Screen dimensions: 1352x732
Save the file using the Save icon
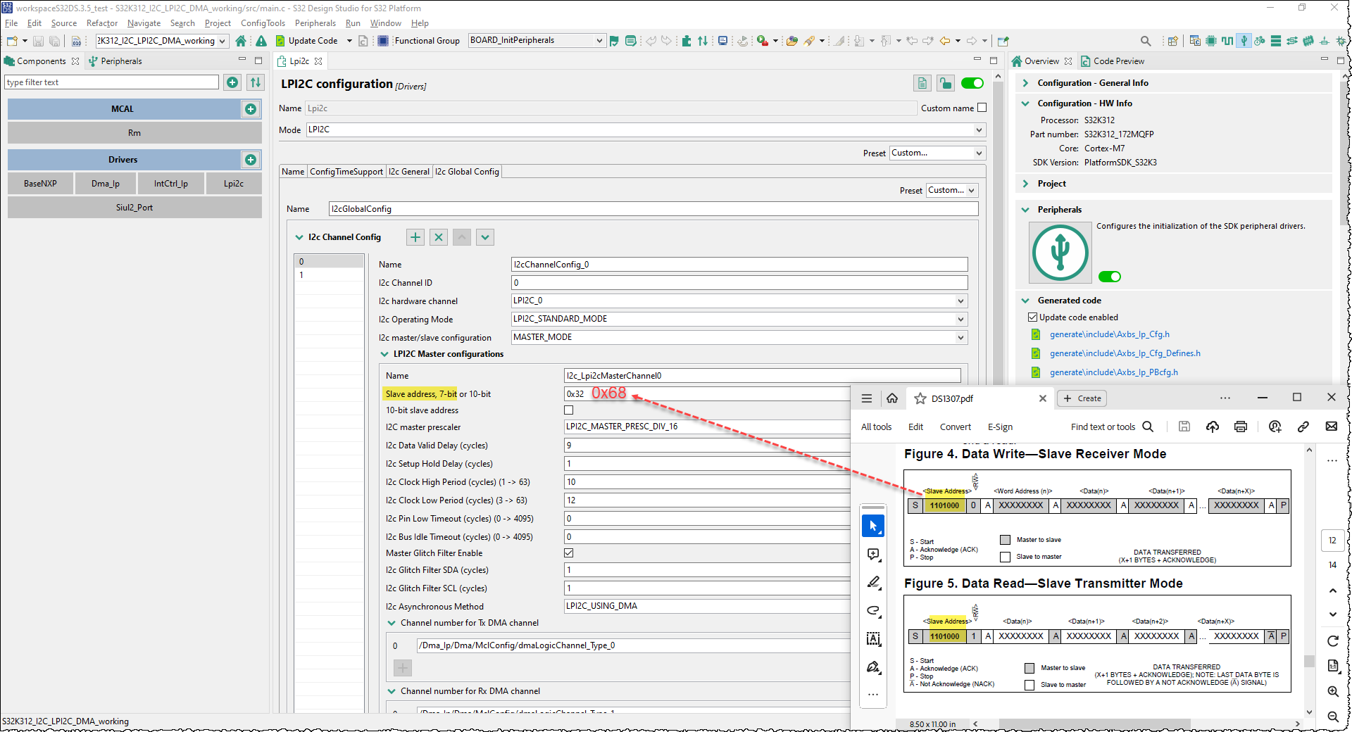38,41
